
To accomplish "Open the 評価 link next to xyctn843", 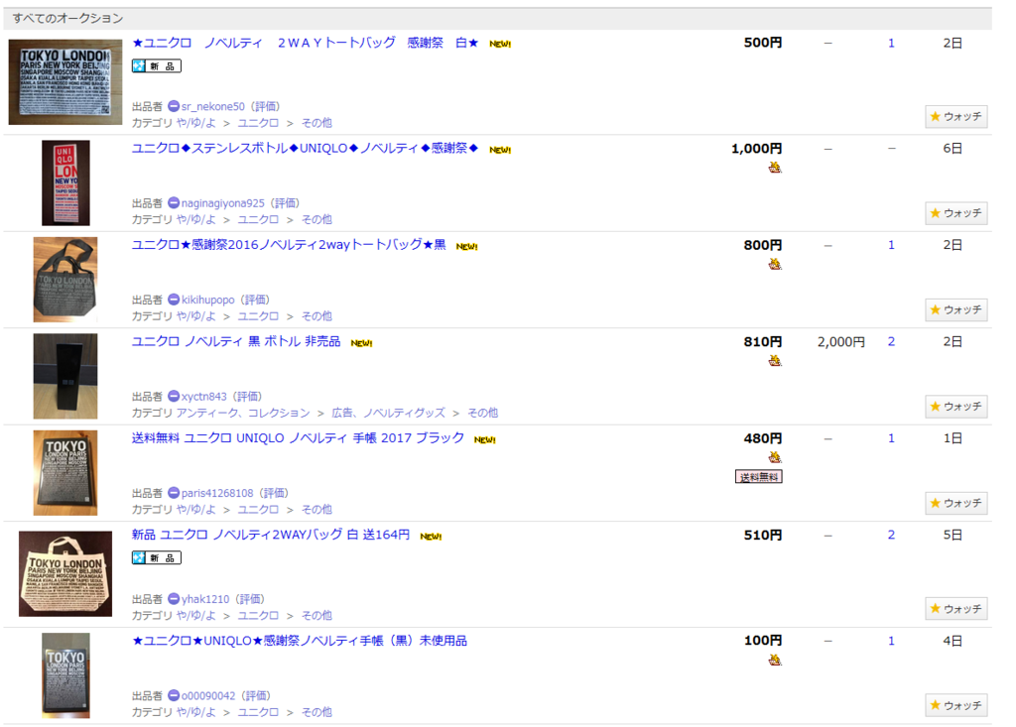I will coord(247,396).
